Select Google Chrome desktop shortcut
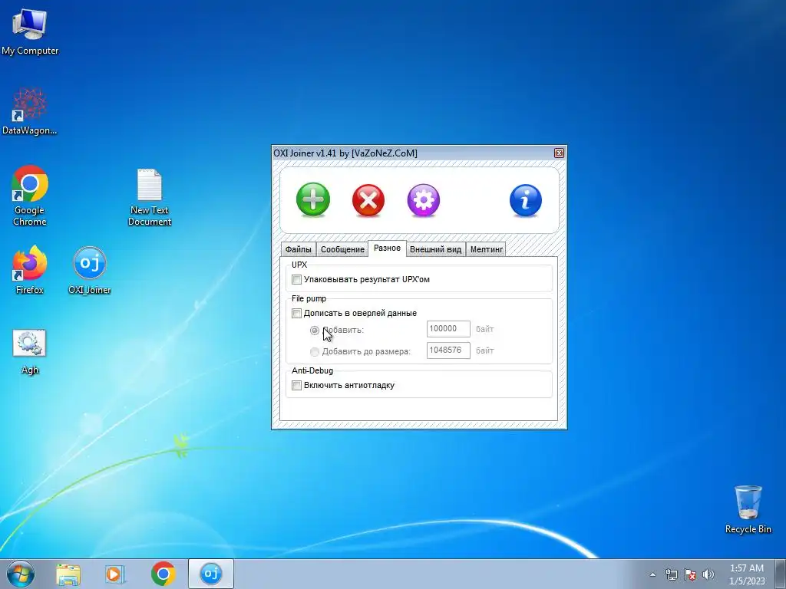 (x=30, y=196)
